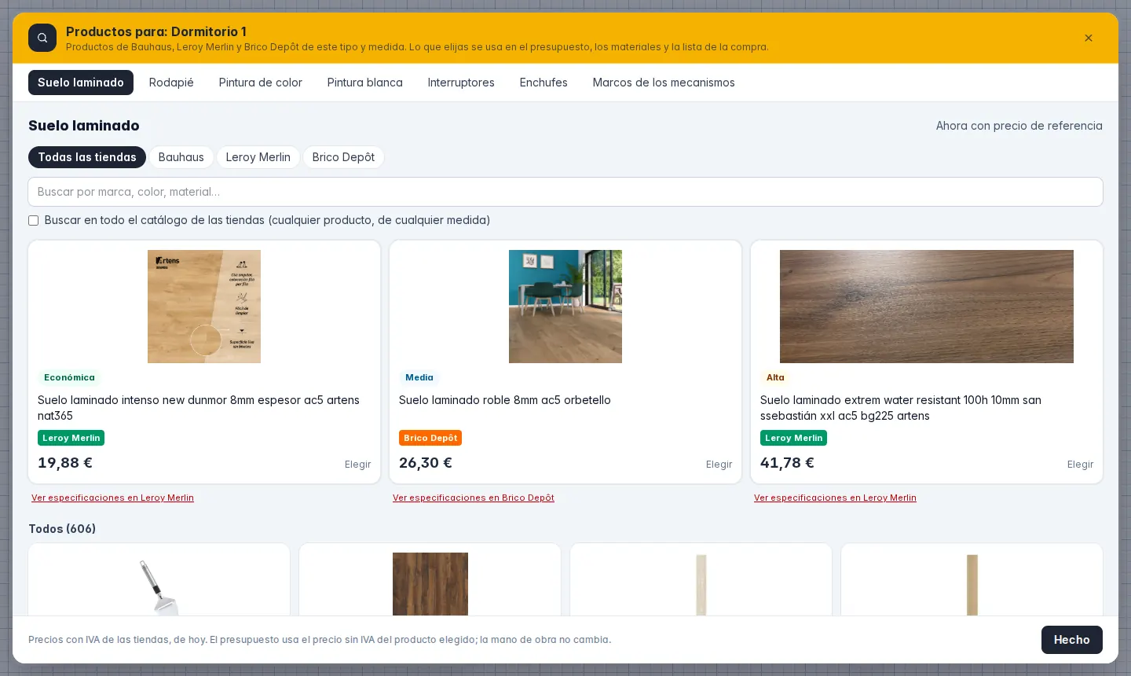Viewport: 1131px width, 676px height.
Task: Open Leroy Merlin specifications for the Económica product
Action: pos(112,498)
